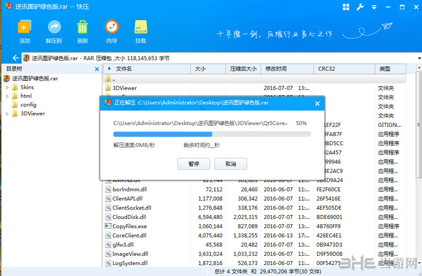
Task: Click the 解压到 (Extract to) icon
Action: [54, 27]
